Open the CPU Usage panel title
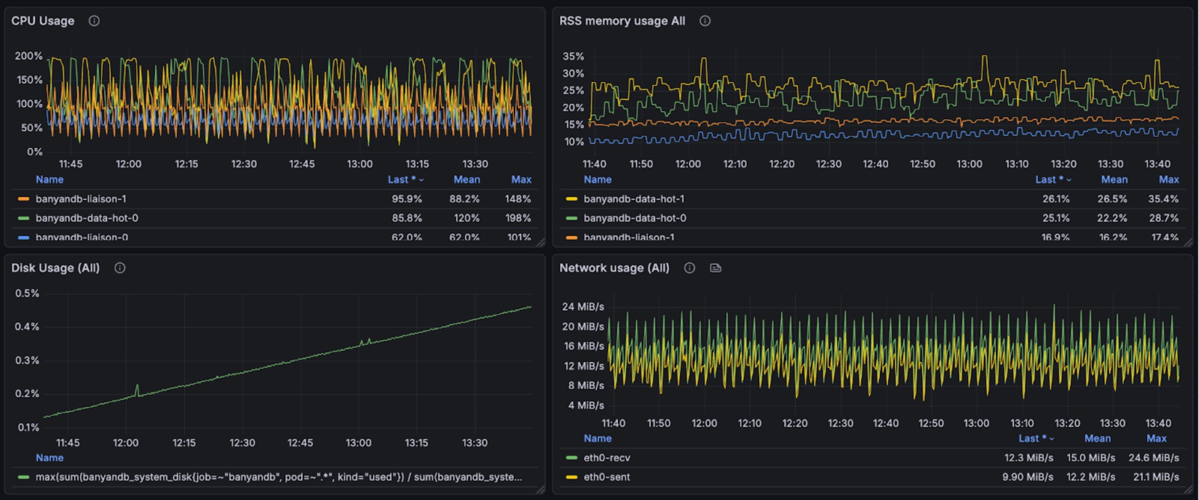The width and height of the screenshot is (1199, 500). pos(43,21)
